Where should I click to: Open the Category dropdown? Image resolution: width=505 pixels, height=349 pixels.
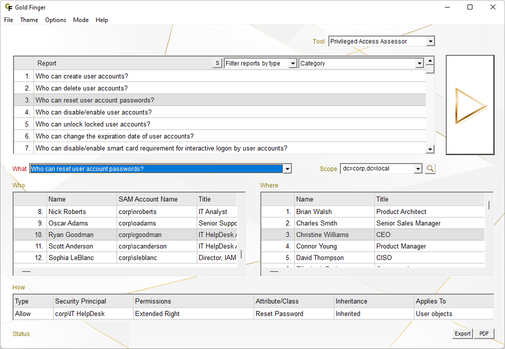tap(419, 63)
